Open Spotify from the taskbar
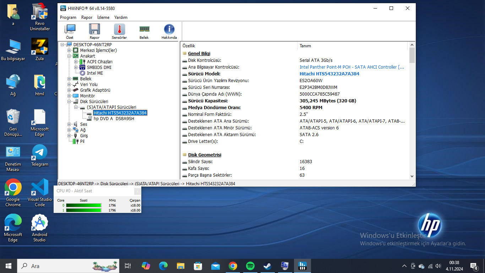 (250, 266)
